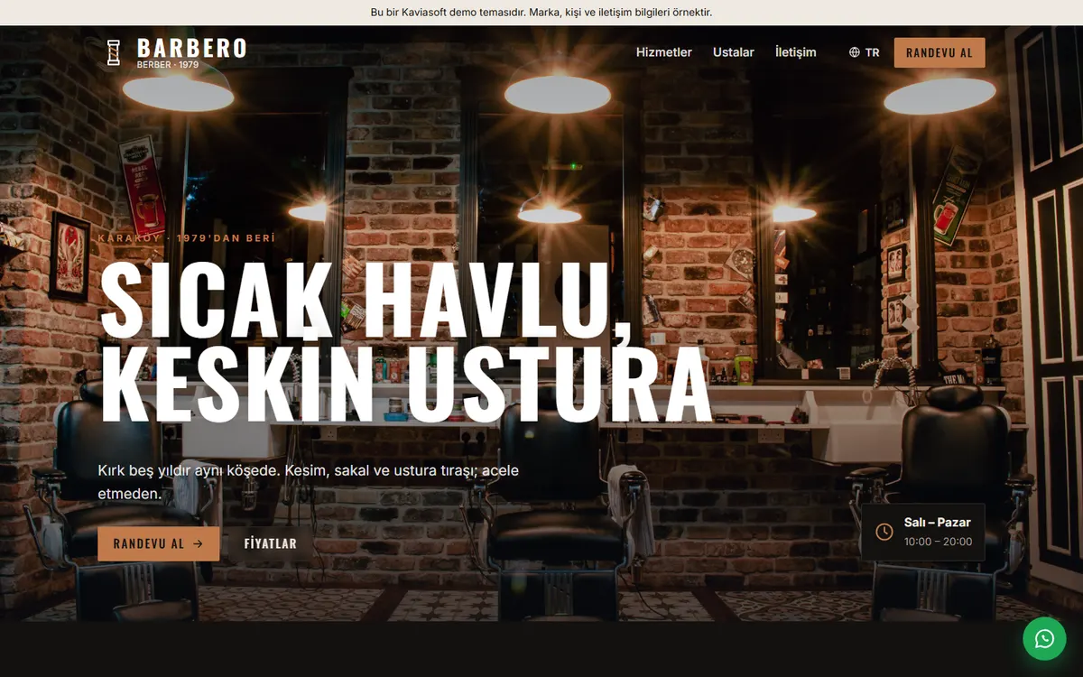The height and width of the screenshot is (677, 1083).
Task: Open the FİYATLAR button
Action: [271, 544]
